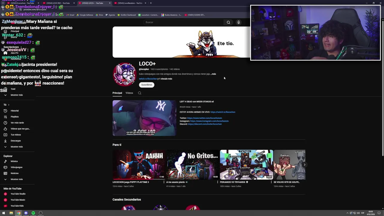Viewport: 384px width, 216px height.
Task: Open Windows Start menu
Action: click(x=4, y=213)
